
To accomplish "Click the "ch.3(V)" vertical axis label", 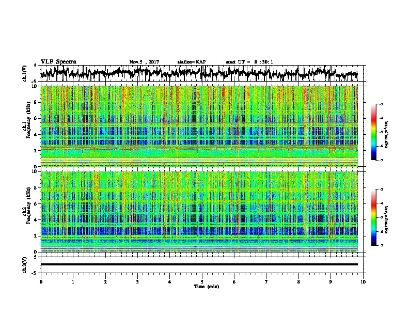I will tap(25, 265).
